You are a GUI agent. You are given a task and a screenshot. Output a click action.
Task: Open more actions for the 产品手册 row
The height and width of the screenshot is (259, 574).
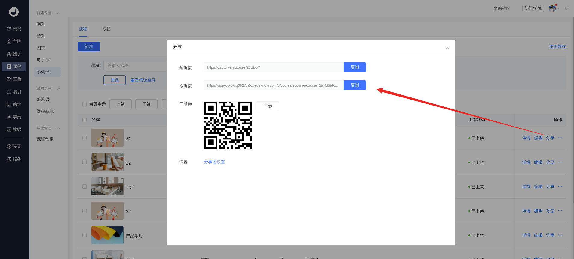click(560, 235)
